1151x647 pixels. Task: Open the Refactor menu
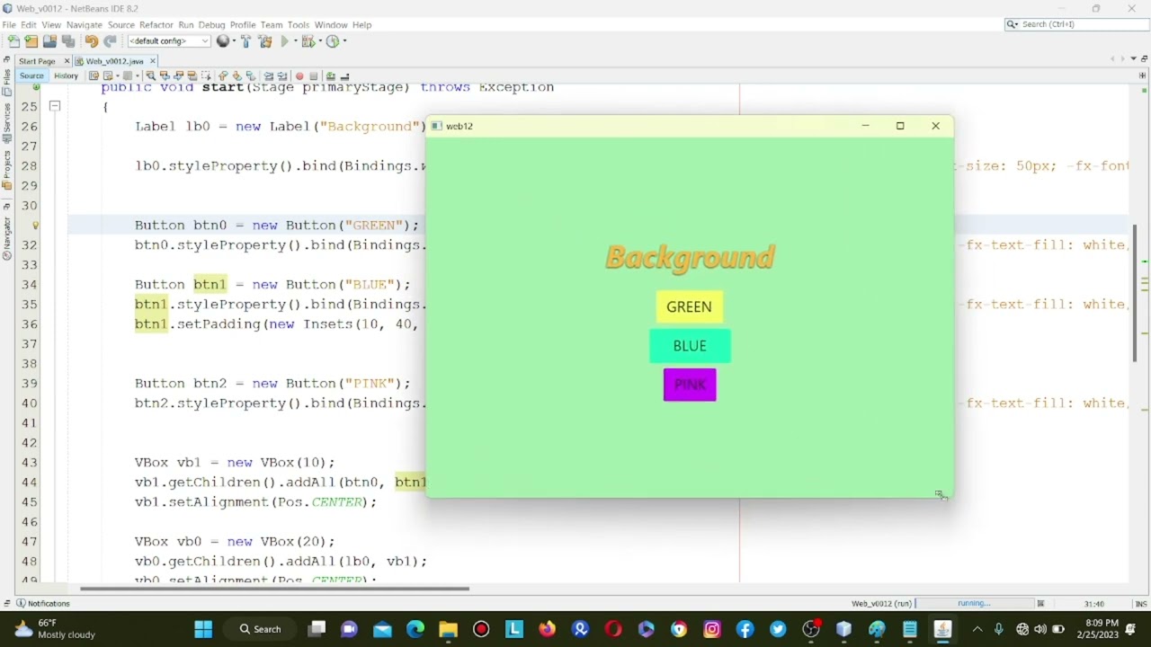(x=156, y=25)
